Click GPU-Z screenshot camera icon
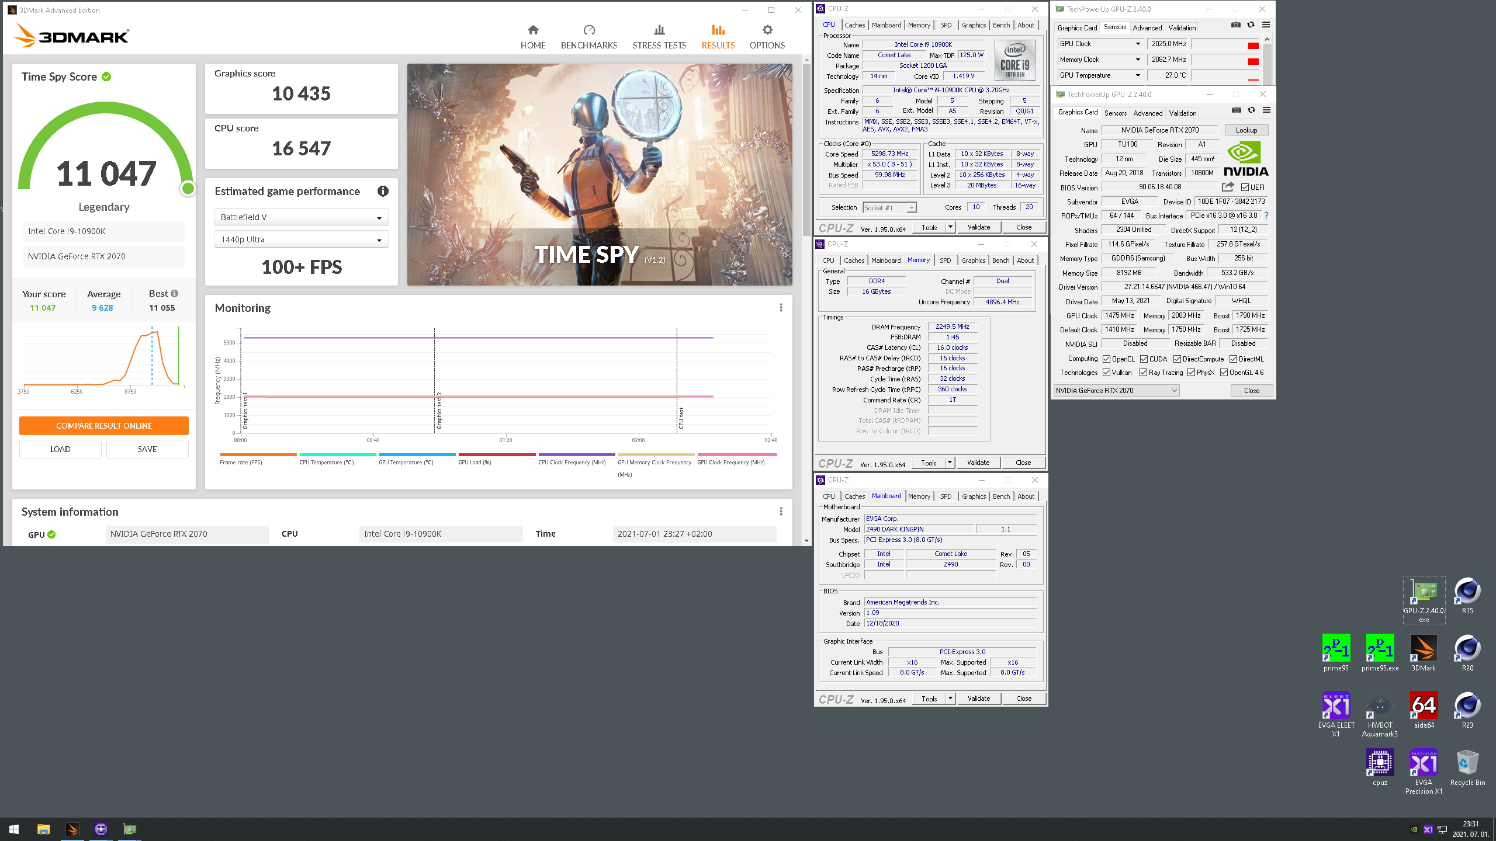The image size is (1496, 841). [x=1237, y=110]
